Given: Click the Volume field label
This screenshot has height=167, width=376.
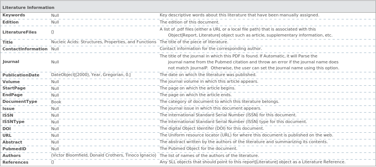Looking at the screenshot, I should pyautogui.click(x=11, y=82).
